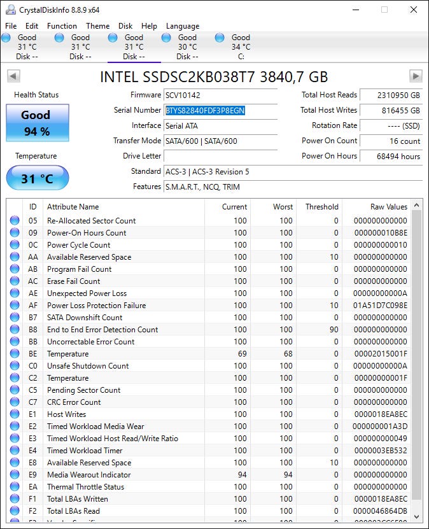Click the Power On Count value 16 count

[x=391, y=141]
